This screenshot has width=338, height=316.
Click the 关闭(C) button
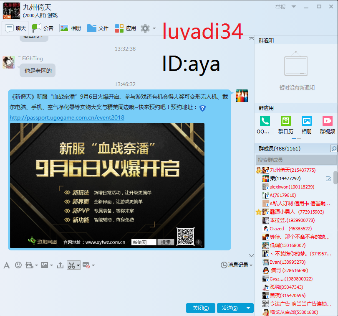tap(200, 308)
